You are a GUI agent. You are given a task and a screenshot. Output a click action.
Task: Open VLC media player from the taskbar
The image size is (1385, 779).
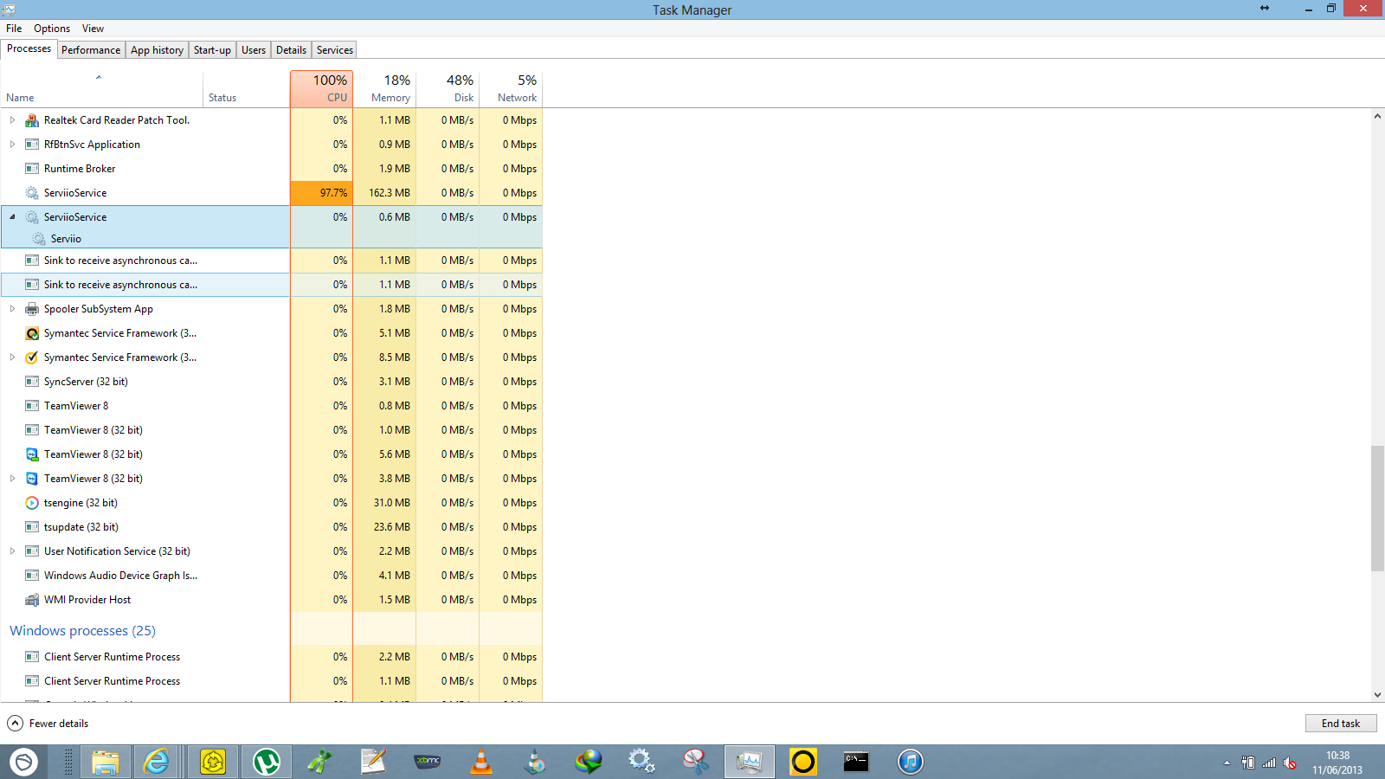(480, 762)
